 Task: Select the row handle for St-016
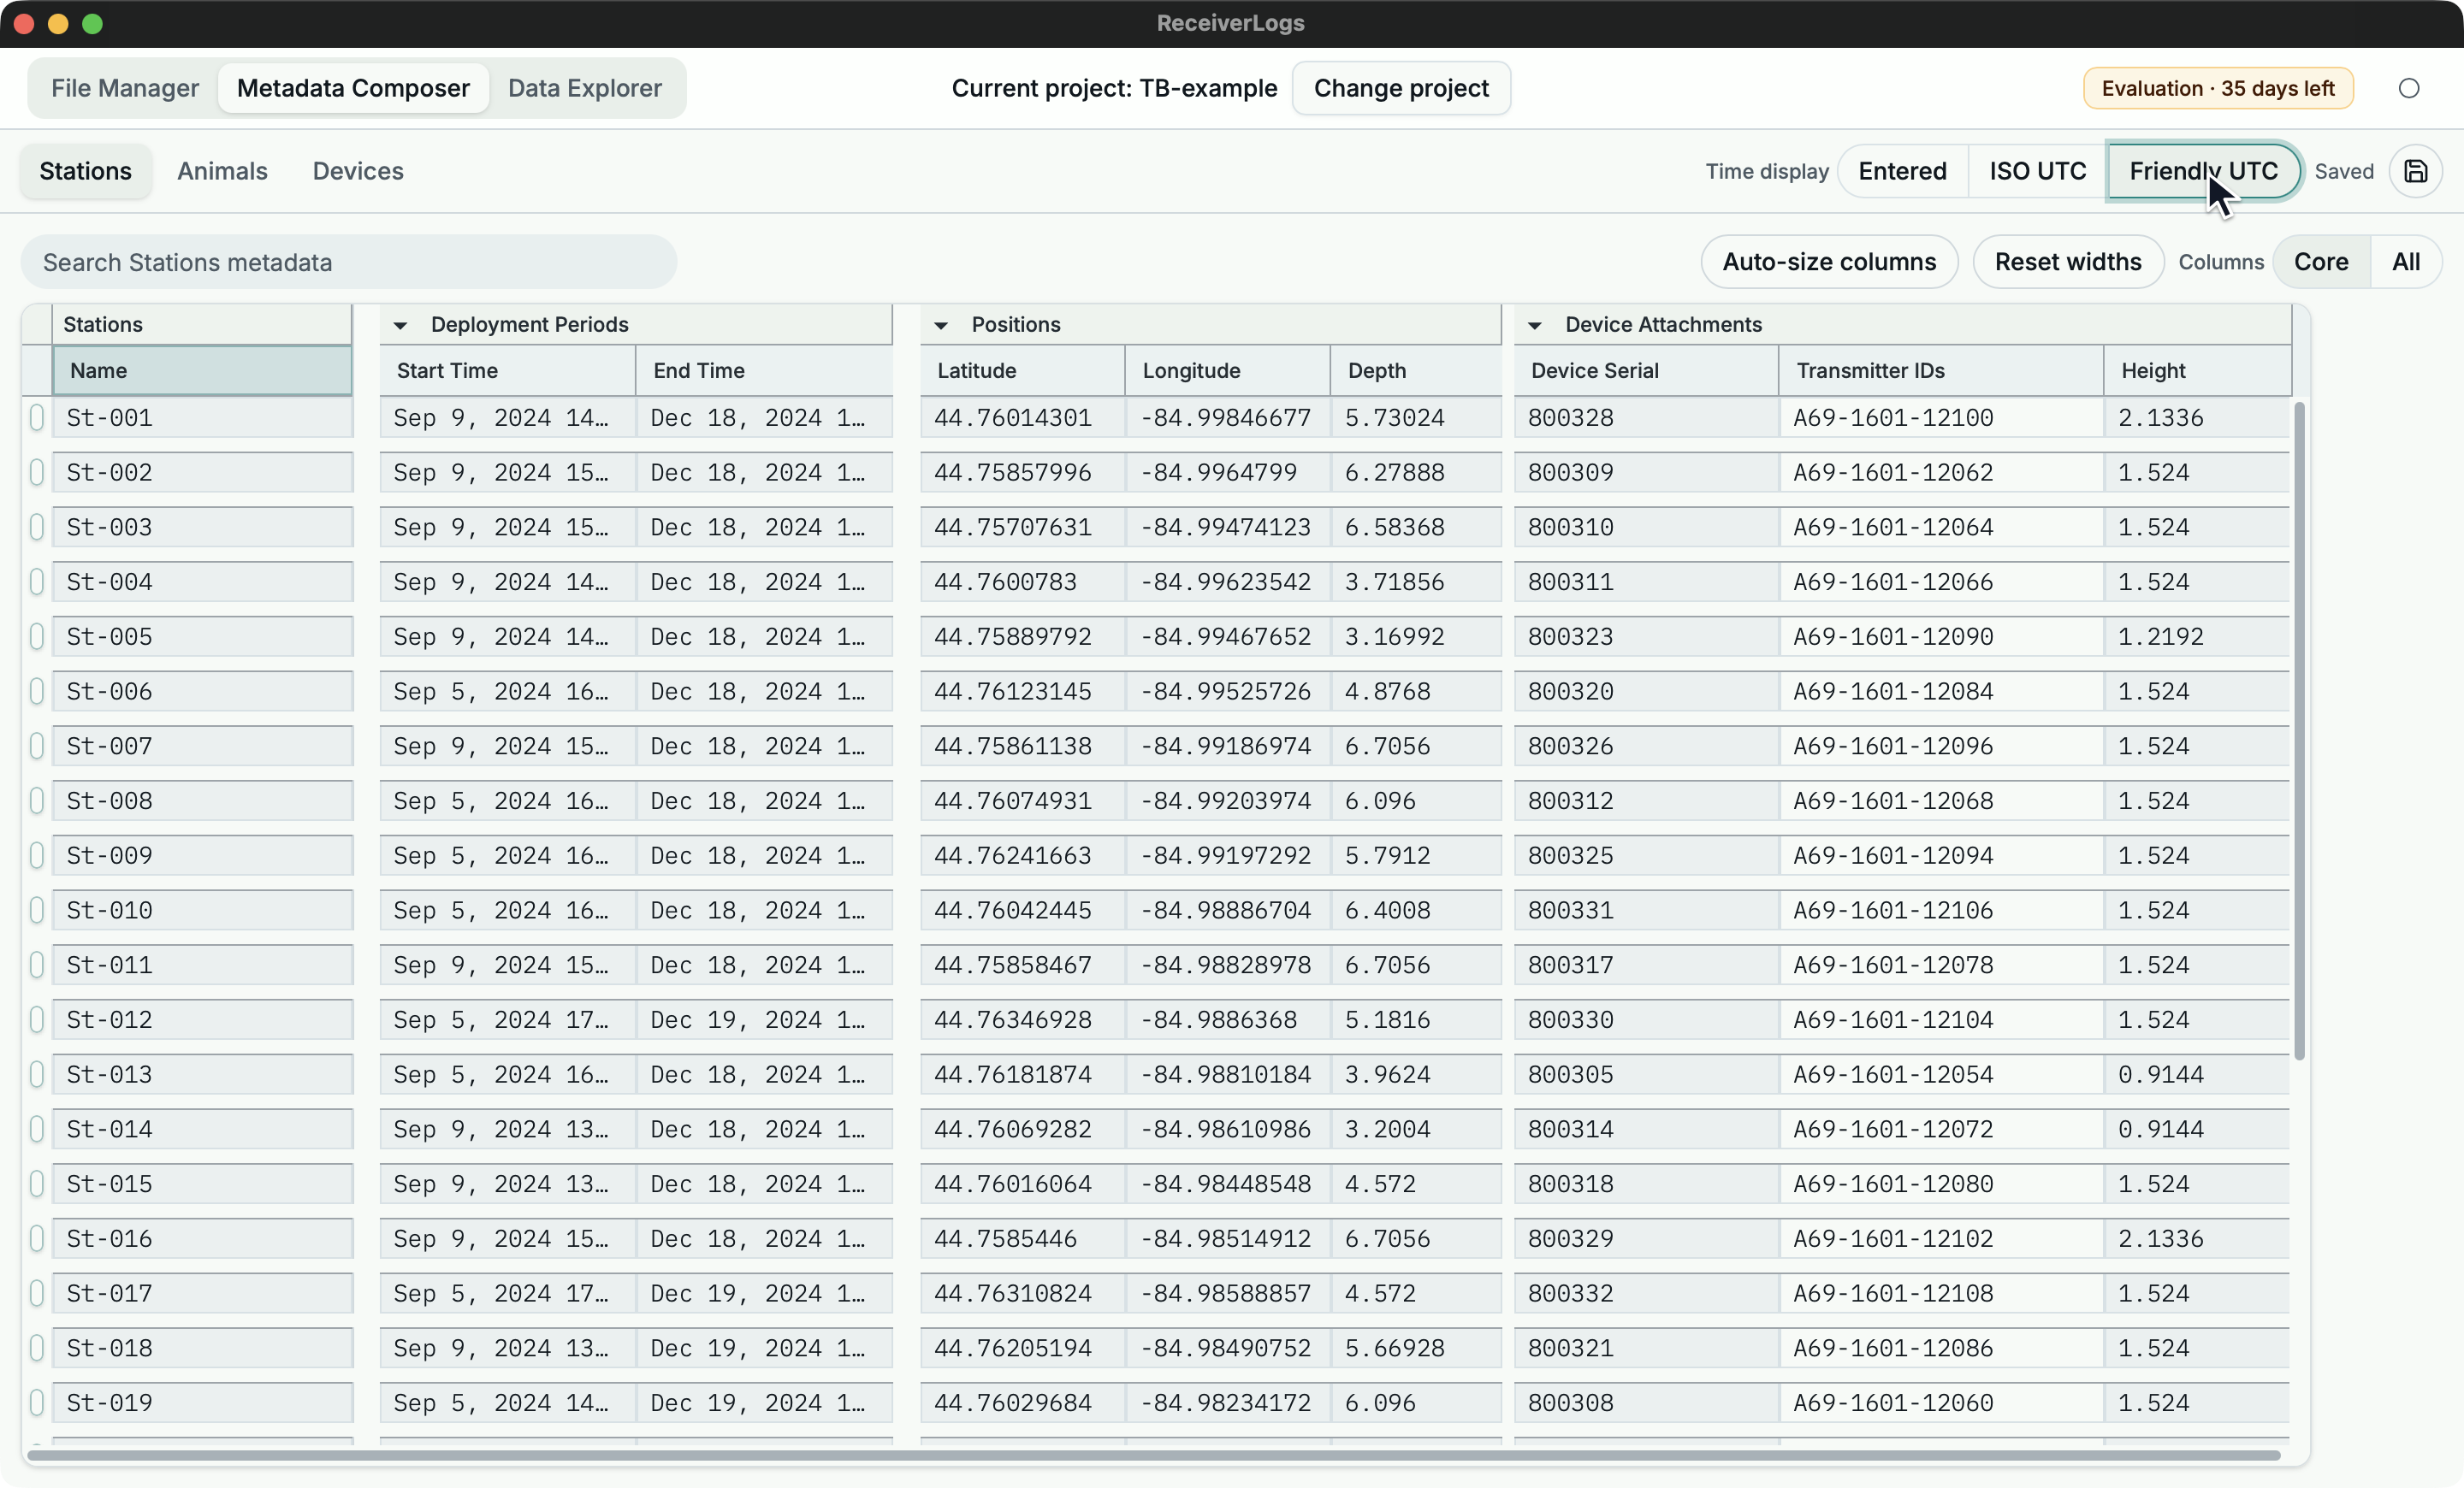[37, 1238]
